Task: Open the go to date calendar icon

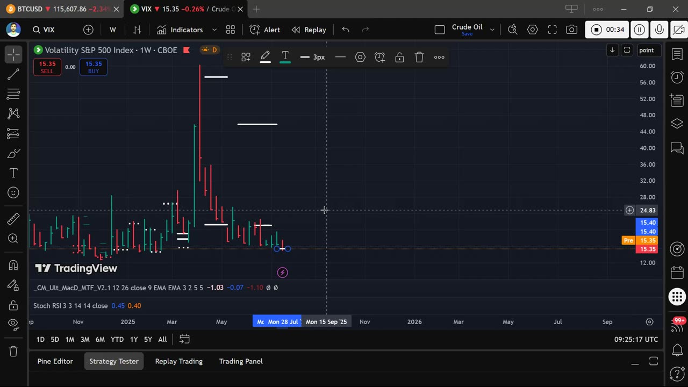Action: pos(184,339)
